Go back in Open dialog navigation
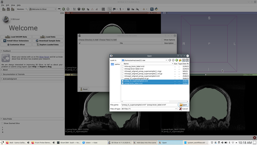 (x=170, y=60)
